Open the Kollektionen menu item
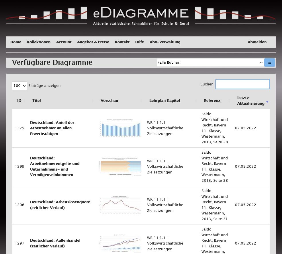The width and height of the screenshot is (282, 254). click(39, 42)
